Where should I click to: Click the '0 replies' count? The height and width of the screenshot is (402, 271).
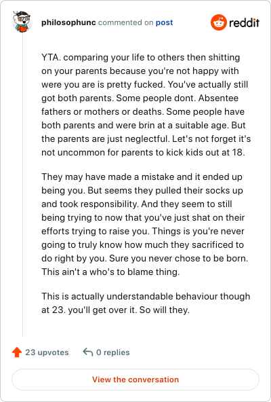pyautogui.click(x=113, y=352)
